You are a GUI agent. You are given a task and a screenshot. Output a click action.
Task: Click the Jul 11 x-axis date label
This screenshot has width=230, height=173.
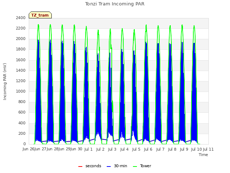tap(208, 149)
